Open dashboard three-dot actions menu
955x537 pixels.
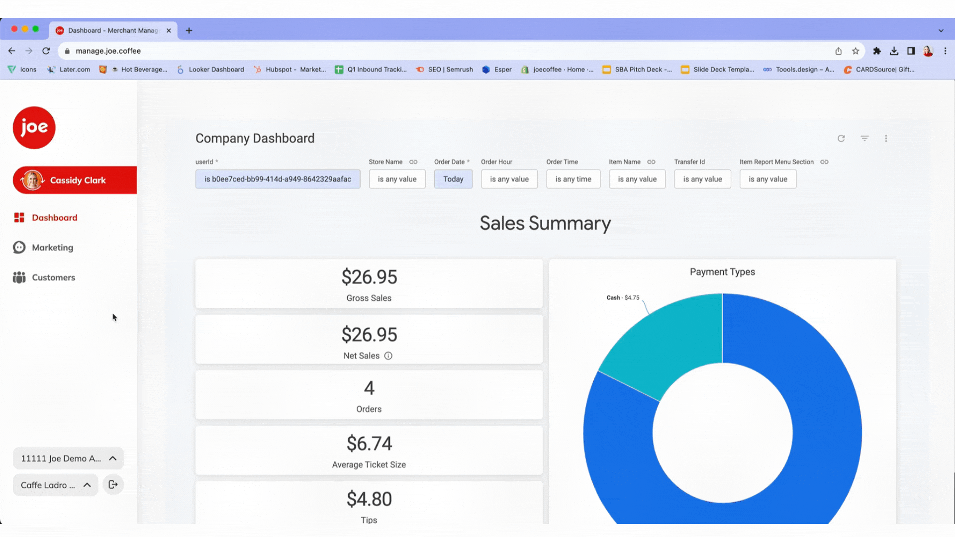pos(886,139)
